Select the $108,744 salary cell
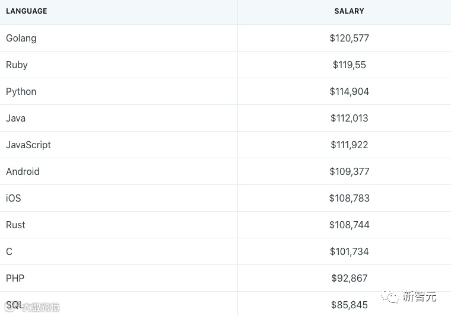Viewport: 451px width, 316px height. (350, 225)
